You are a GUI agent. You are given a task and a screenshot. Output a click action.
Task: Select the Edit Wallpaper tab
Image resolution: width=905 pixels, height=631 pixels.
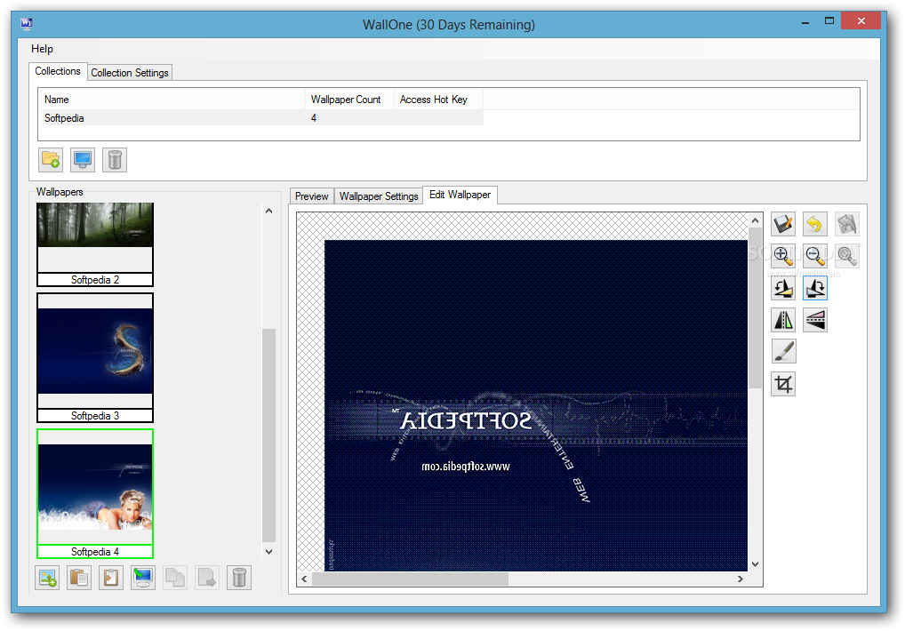(460, 195)
